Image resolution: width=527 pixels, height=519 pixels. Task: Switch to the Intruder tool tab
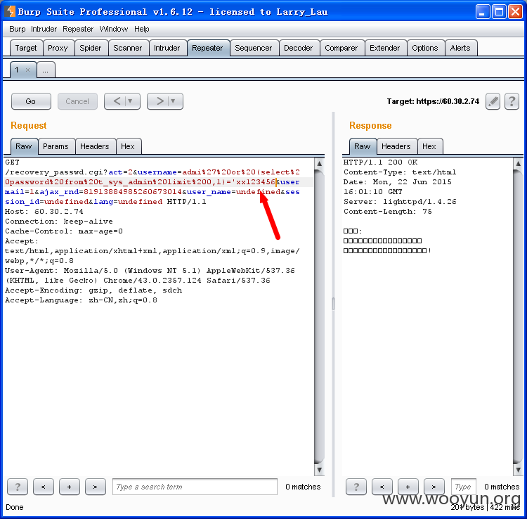(x=167, y=48)
